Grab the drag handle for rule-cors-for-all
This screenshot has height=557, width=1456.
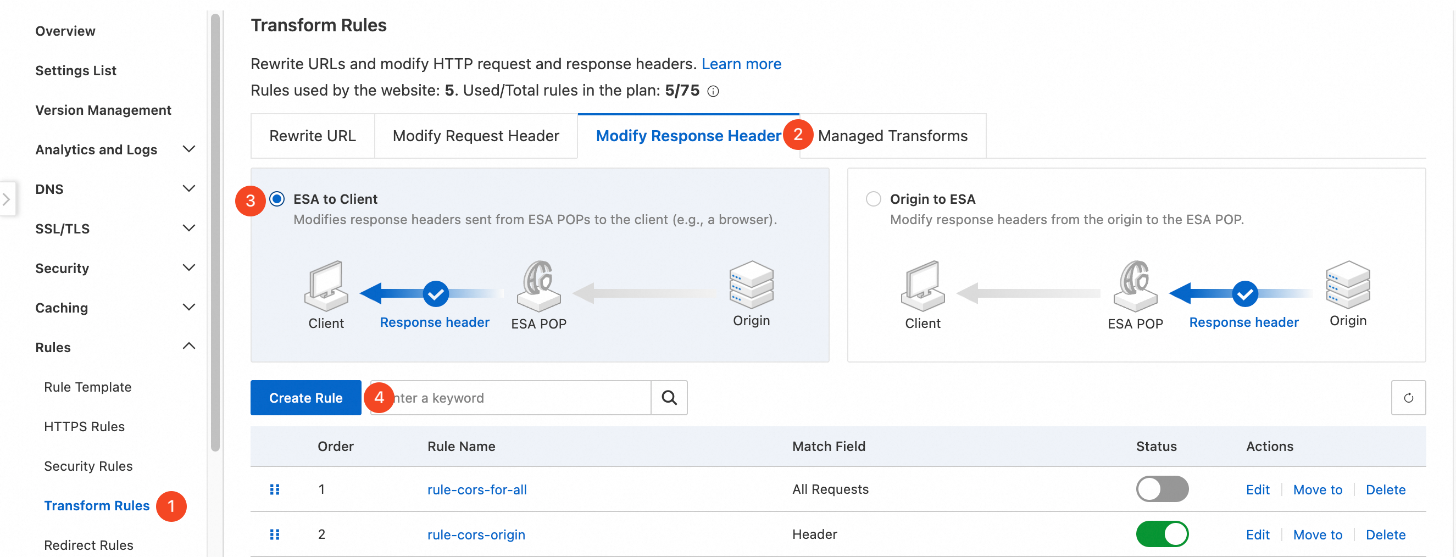275,489
